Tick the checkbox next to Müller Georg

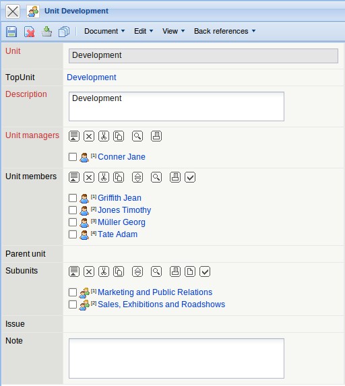(73, 222)
